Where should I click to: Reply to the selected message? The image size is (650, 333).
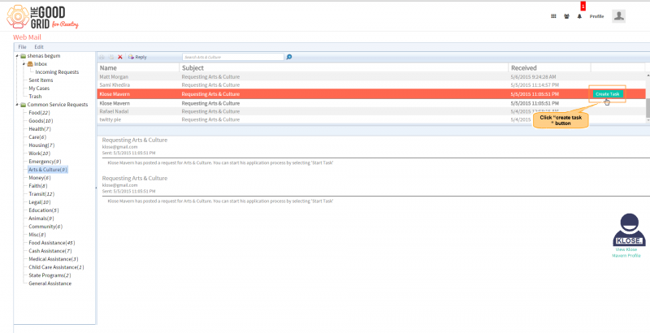tap(137, 57)
